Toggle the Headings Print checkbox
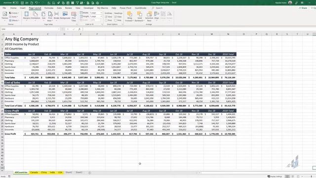Image resolution: width=316 pixels, height=178 pixels. [116, 20]
